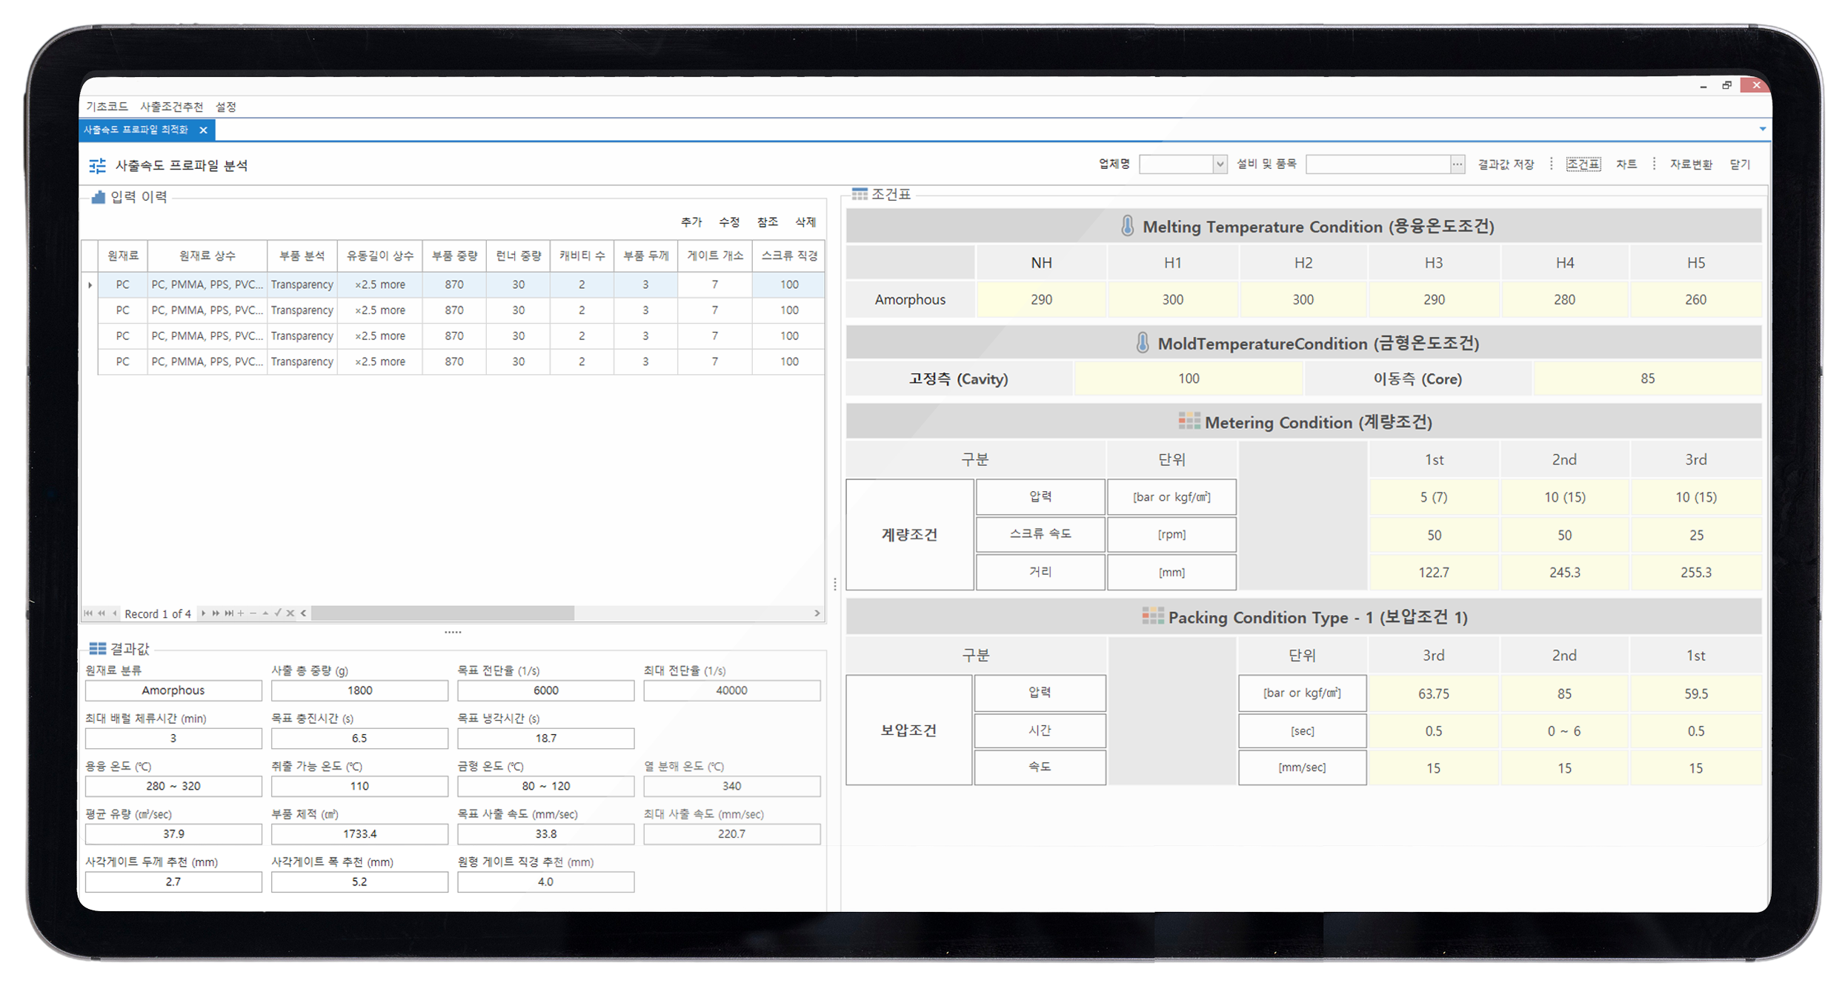Click the 결과값 저장 button
This screenshot has width=1848, height=986.
point(1505,164)
